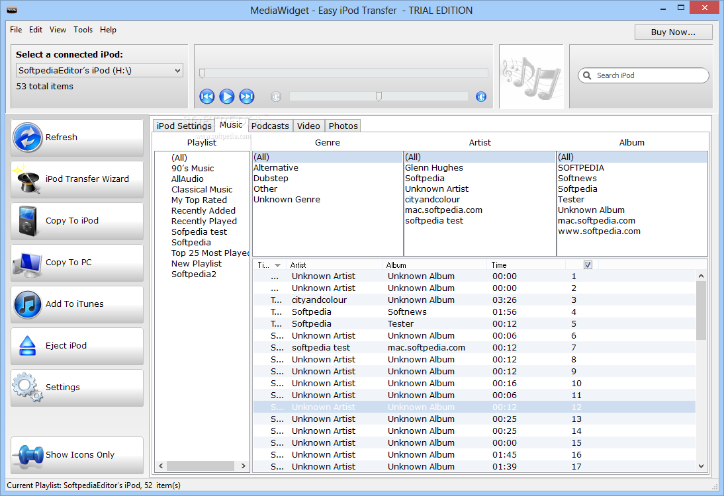Filter by album www.softpedia.com

599,231
